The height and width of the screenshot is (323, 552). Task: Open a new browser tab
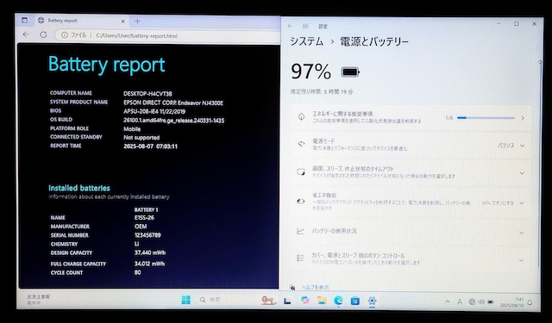pyautogui.click(x=137, y=21)
